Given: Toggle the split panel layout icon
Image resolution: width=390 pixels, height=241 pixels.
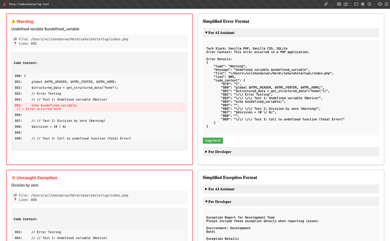Looking at the screenshot, I should point(386,4).
